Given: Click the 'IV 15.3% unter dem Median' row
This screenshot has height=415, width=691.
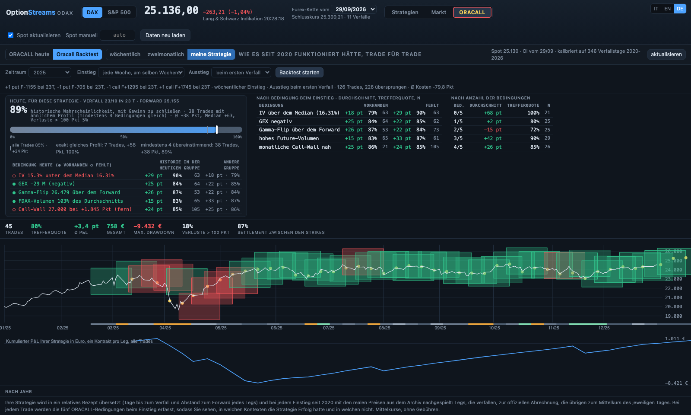Looking at the screenshot, I should pos(126,176).
